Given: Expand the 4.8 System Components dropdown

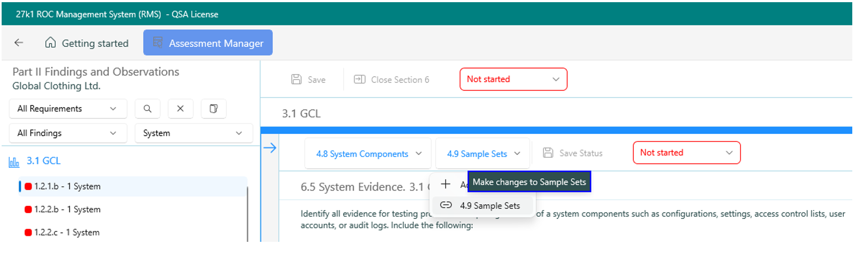Looking at the screenshot, I should coord(368,154).
